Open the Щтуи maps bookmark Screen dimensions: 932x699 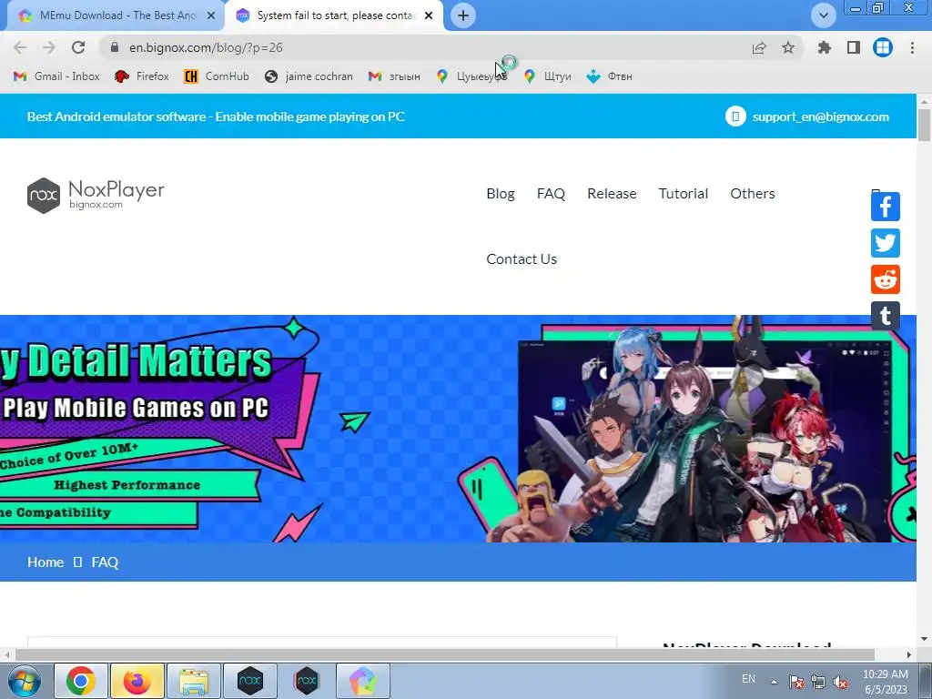point(547,76)
